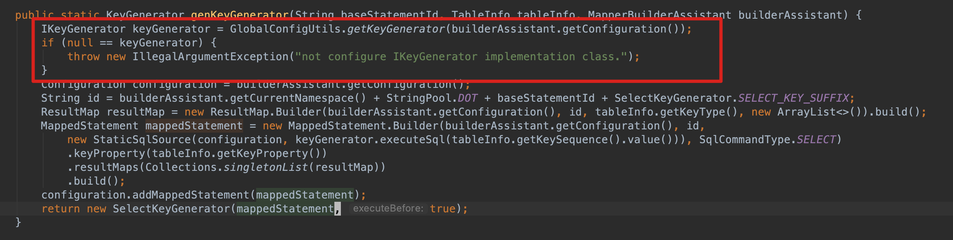Click the IllegalArgumentException class name
This screenshot has width=953, height=240.
tap(210, 57)
